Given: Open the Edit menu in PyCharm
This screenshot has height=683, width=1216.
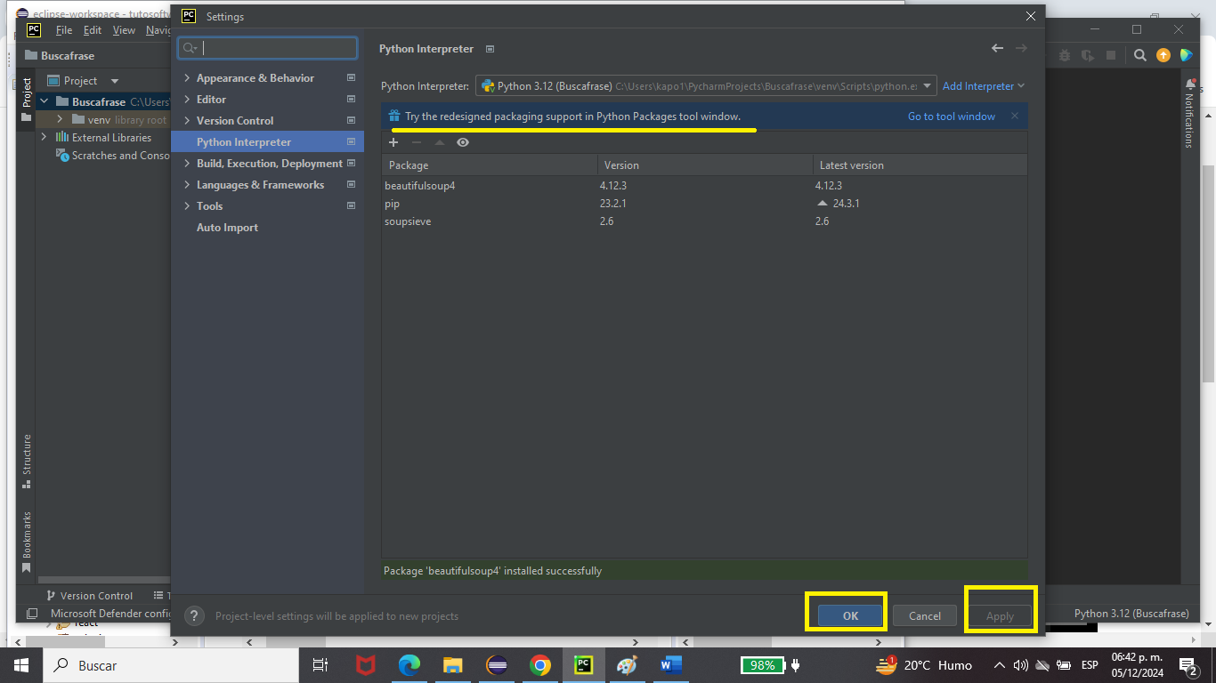Looking at the screenshot, I should (93, 30).
